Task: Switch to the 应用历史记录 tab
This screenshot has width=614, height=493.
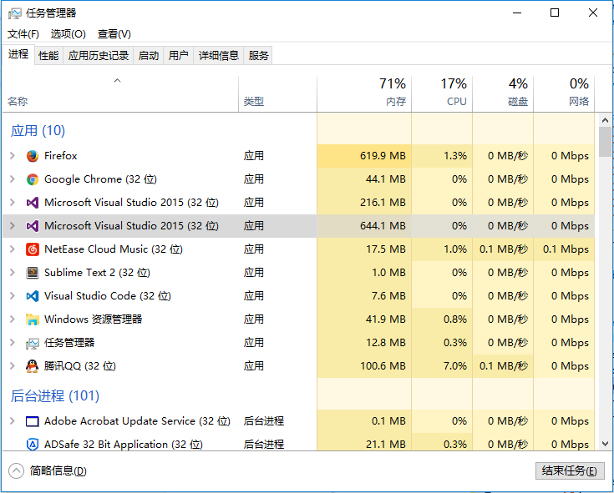Action: coord(99,56)
